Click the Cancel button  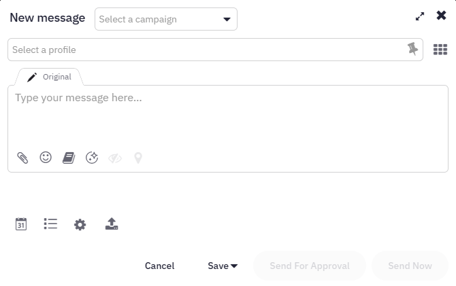pos(160,266)
